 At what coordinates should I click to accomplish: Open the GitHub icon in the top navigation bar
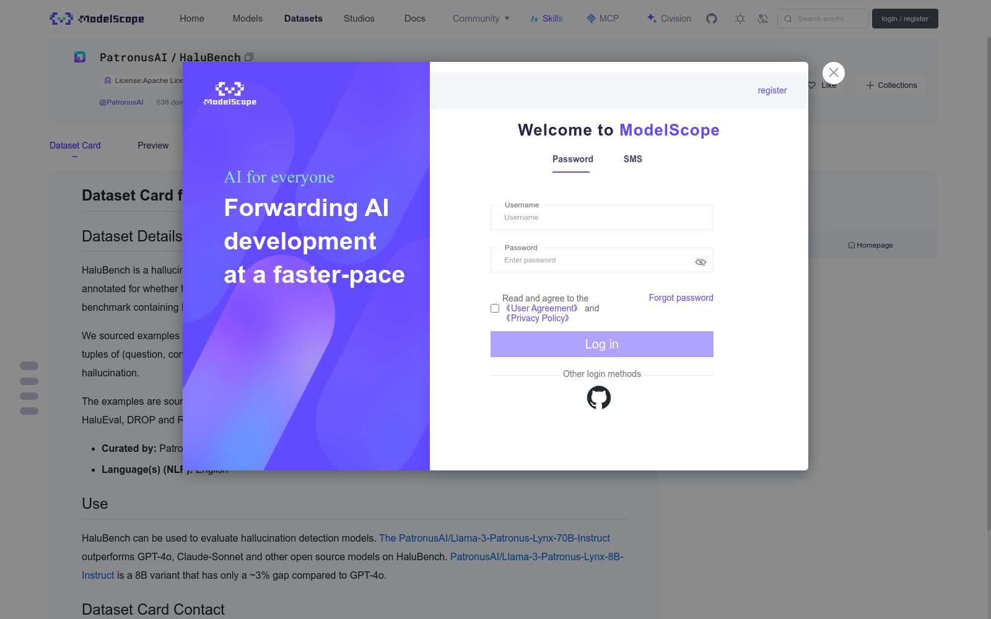coord(712,19)
